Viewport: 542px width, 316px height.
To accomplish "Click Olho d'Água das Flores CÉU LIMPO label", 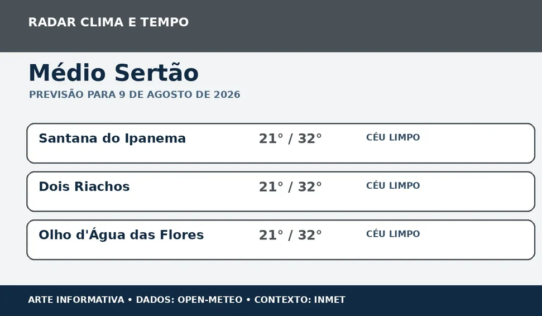I will pyautogui.click(x=393, y=234).
